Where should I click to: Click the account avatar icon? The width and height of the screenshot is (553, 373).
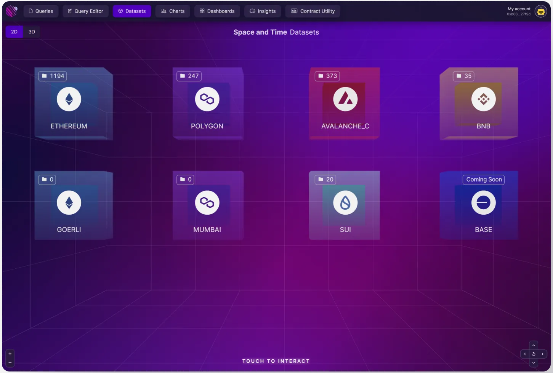tap(540, 11)
